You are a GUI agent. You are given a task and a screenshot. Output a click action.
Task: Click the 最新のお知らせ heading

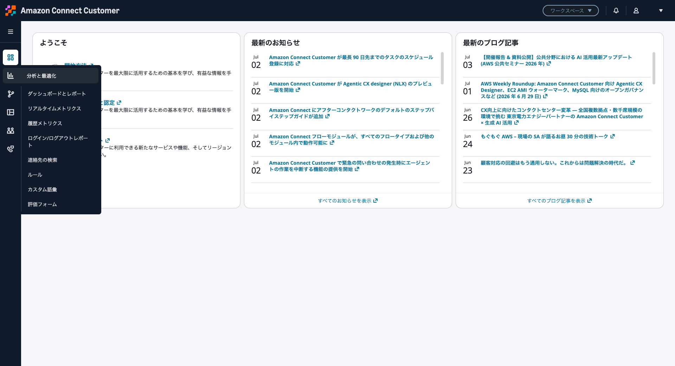(276, 43)
